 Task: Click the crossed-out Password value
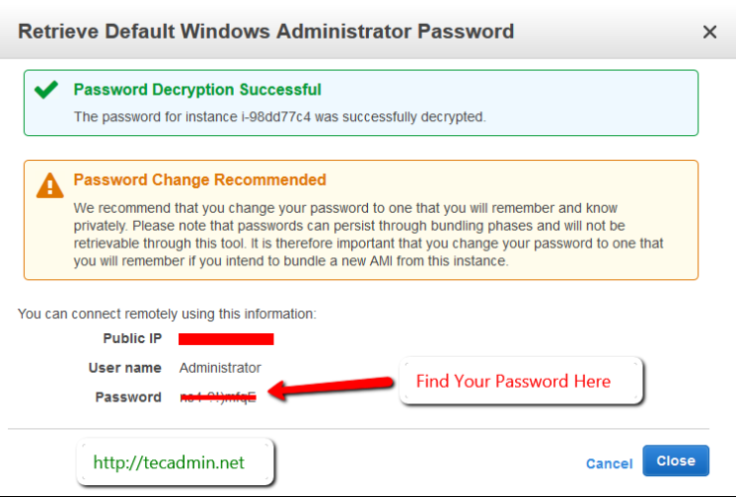(218, 397)
